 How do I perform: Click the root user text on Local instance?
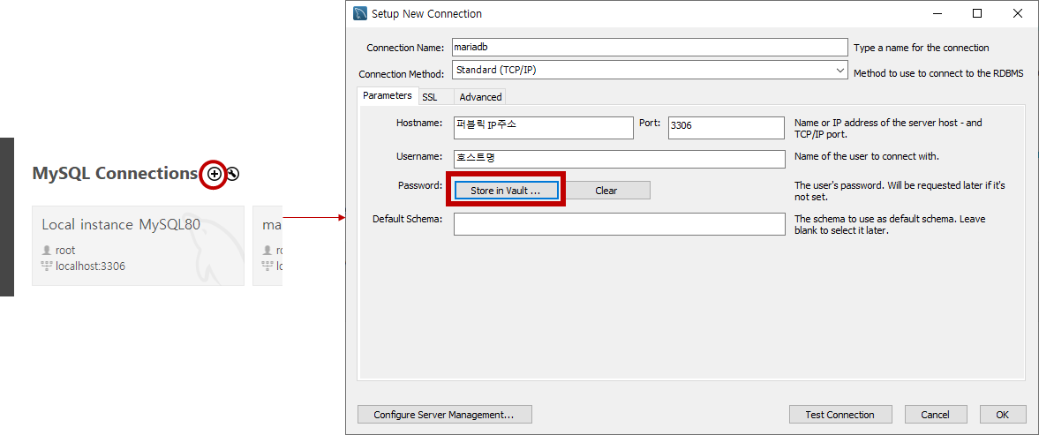click(65, 251)
